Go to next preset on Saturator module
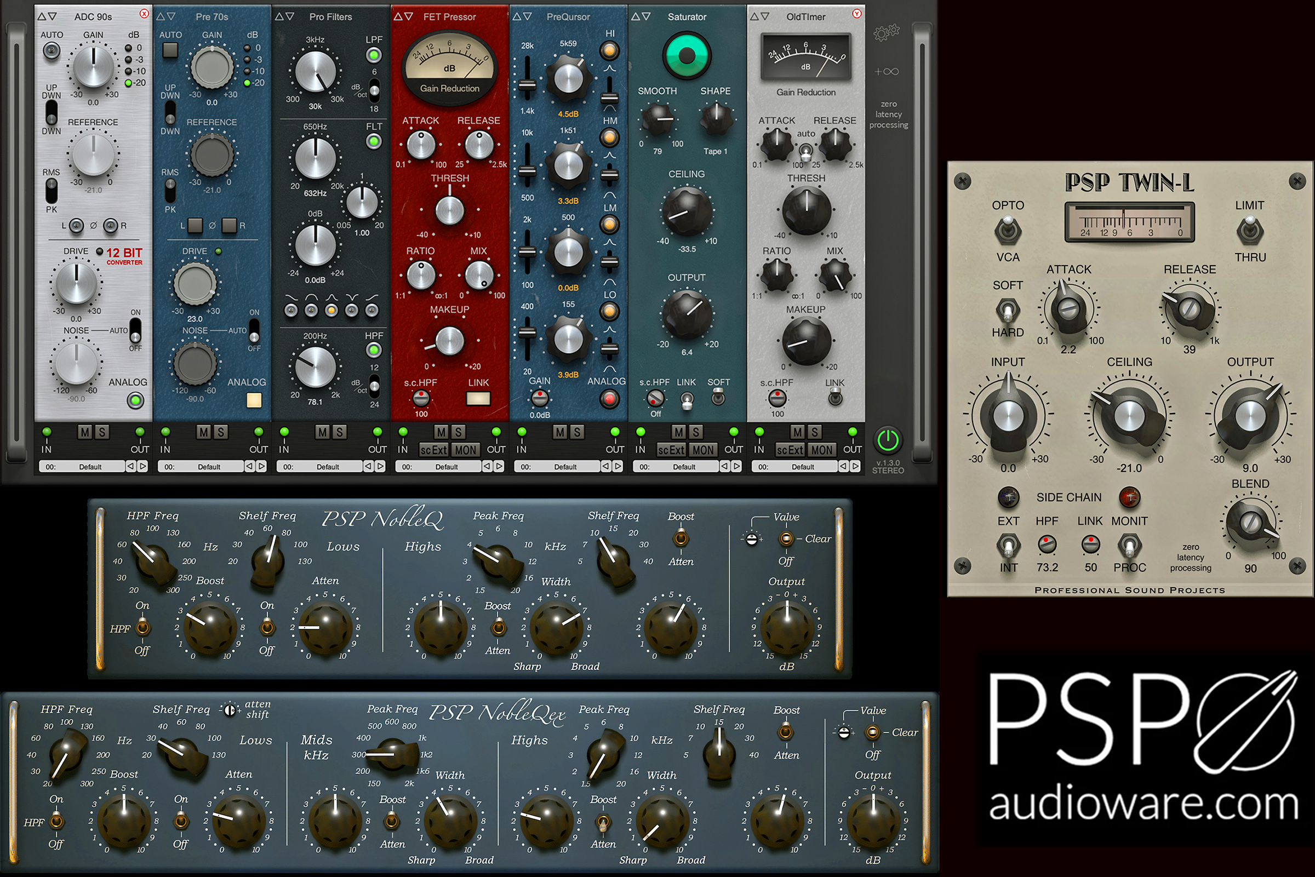The height and width of the screenshot is (877, 1315). (736, 466)
